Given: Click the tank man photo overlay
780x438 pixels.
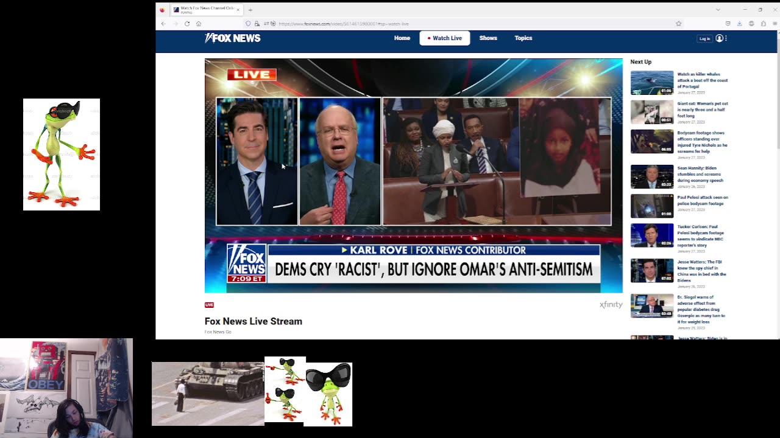Looking at the screenshot, I should pyautogui.click(x=208, y=394).
